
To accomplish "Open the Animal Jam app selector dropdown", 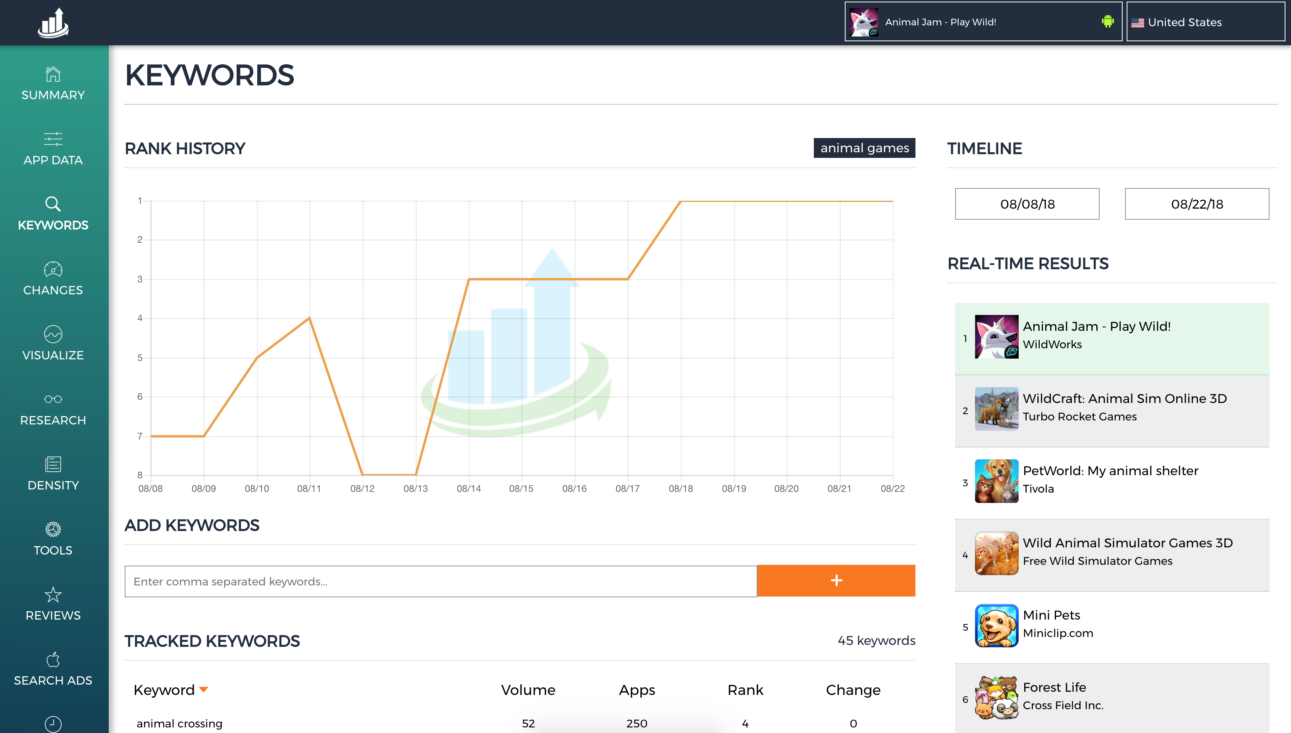I will click(x=983, y=22).
